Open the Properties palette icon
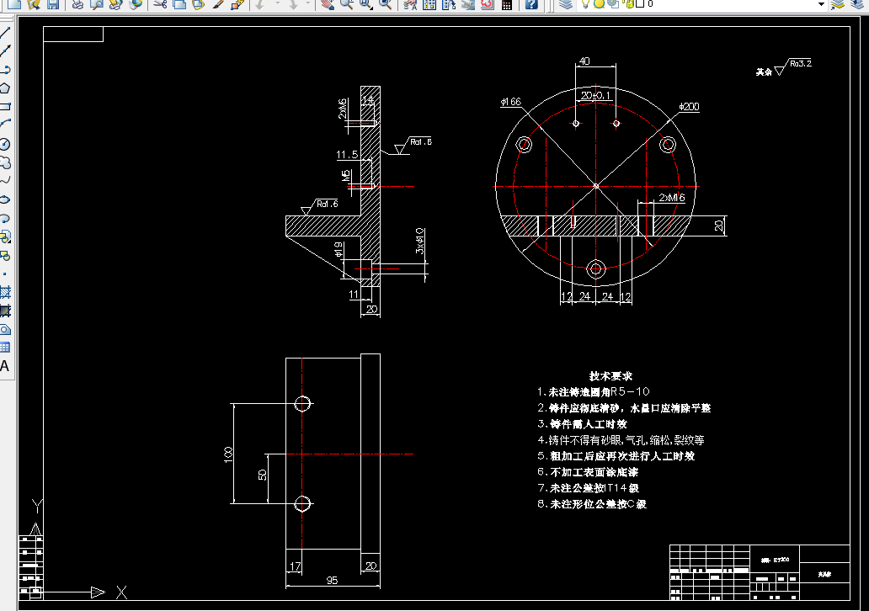This screenshot has height=611, width=869. coord(410,4)
